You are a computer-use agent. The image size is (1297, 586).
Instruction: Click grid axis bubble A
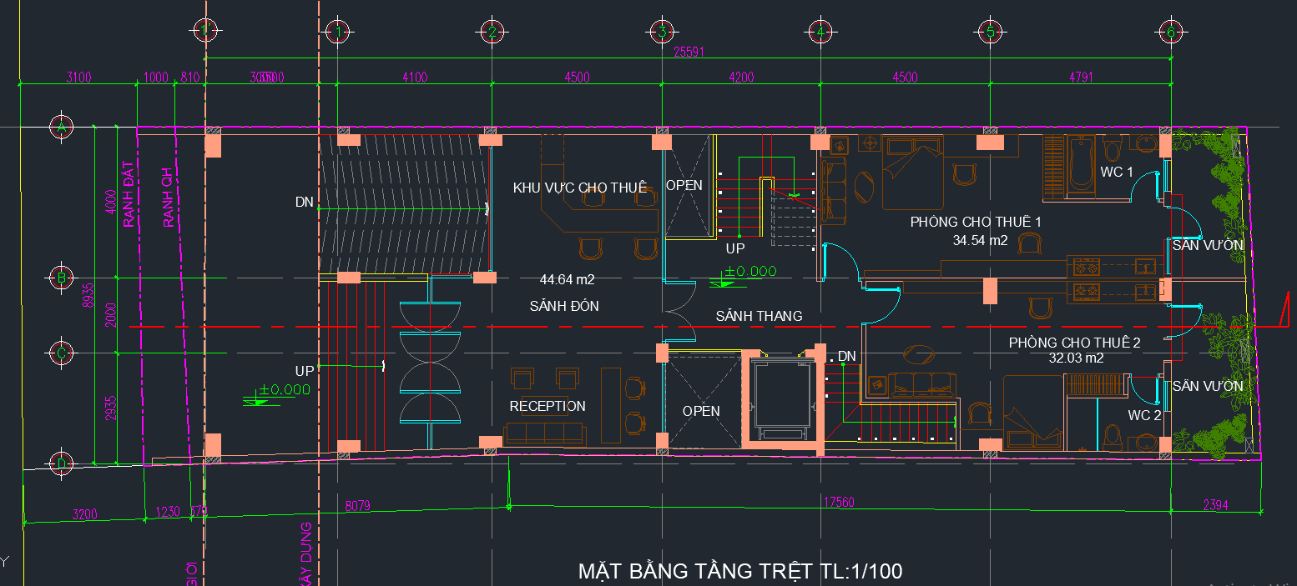click(x=61, y=128)
